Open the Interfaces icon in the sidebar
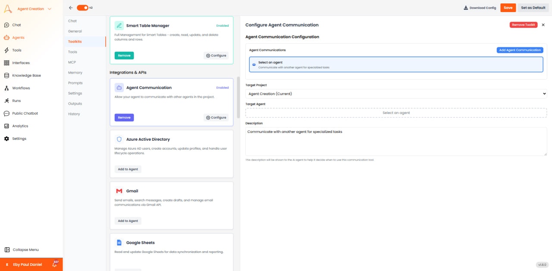This screenshot has height=271, width=552. tap(6, 63)
